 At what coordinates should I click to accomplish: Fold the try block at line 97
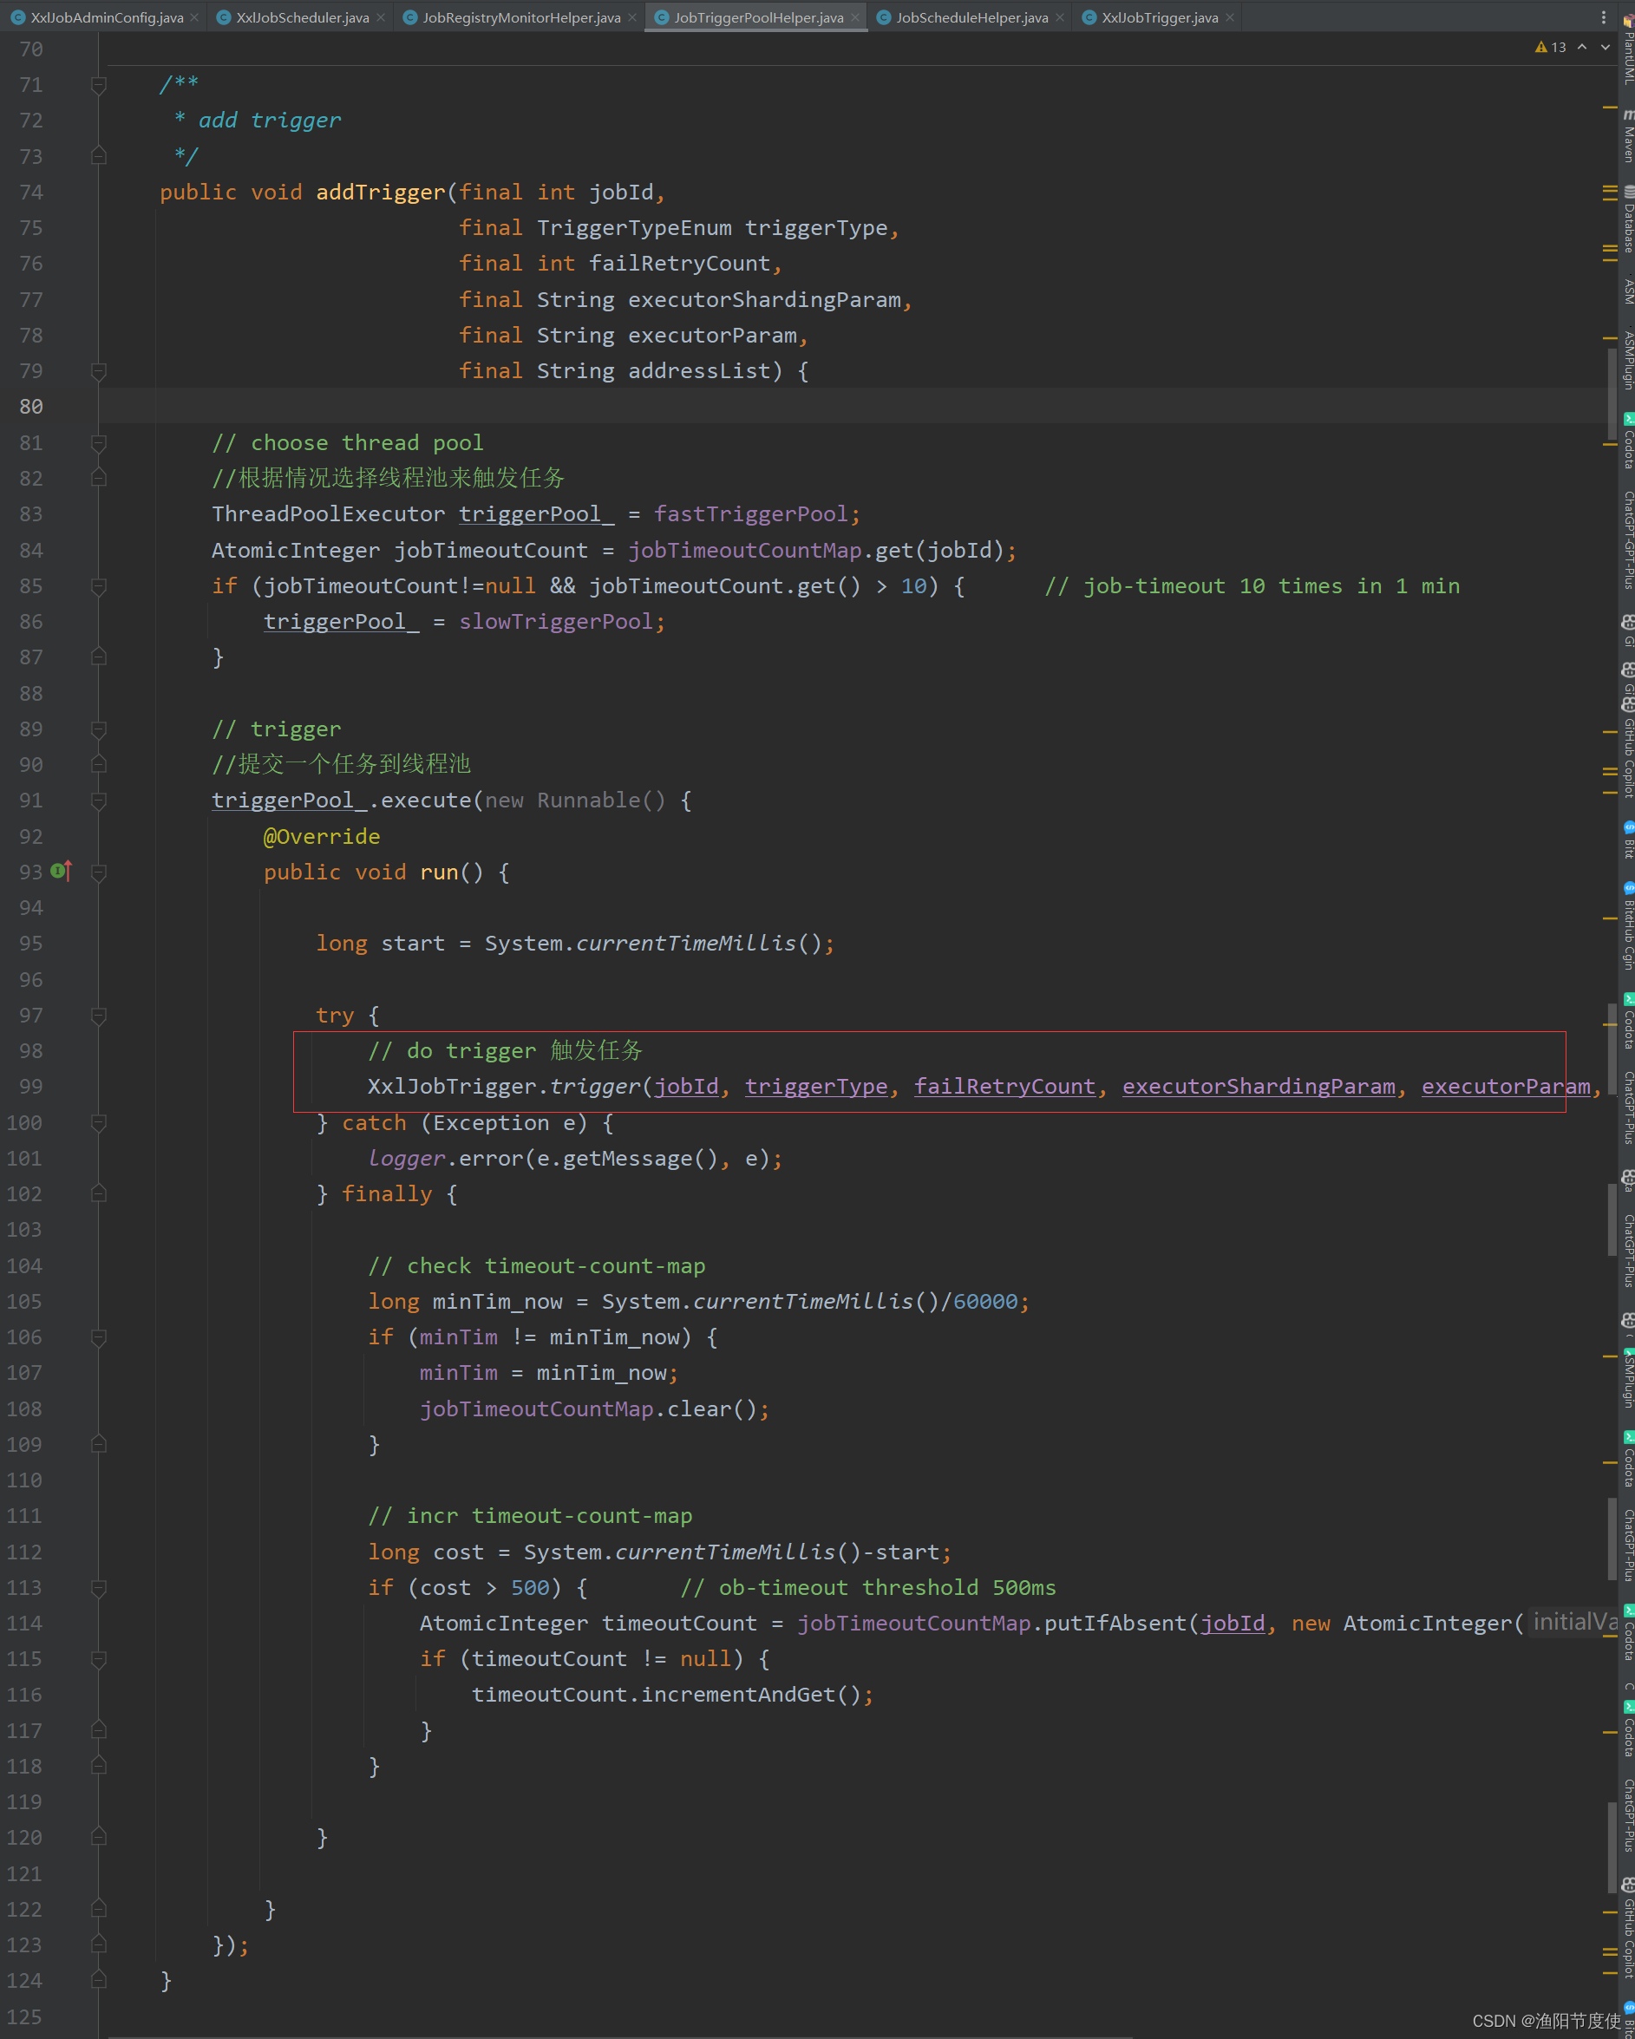98,1015
